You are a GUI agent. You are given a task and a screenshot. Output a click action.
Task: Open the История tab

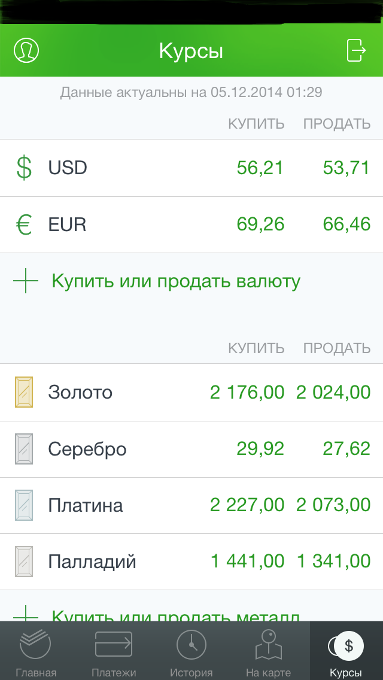(191, 651)
